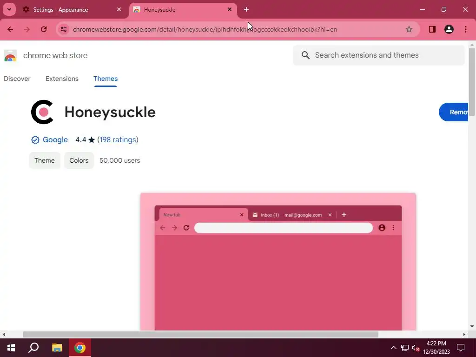Click the scroll down arrow

(x=472, y=327)
